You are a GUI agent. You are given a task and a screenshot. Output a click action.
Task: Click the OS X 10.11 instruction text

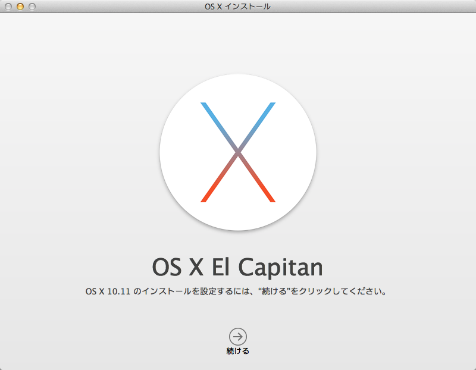tap(236, 291)
